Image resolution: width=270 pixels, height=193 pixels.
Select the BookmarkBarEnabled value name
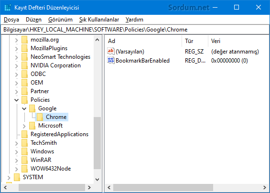tap(142, 61)
